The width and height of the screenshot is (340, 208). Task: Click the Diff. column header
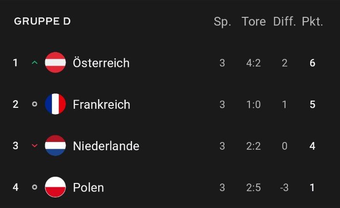(284, 22)
